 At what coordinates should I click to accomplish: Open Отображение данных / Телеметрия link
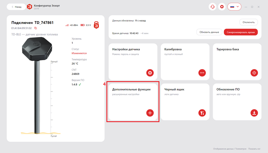point(230,149)
